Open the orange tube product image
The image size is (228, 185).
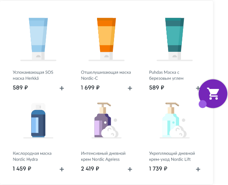(107, 39)
